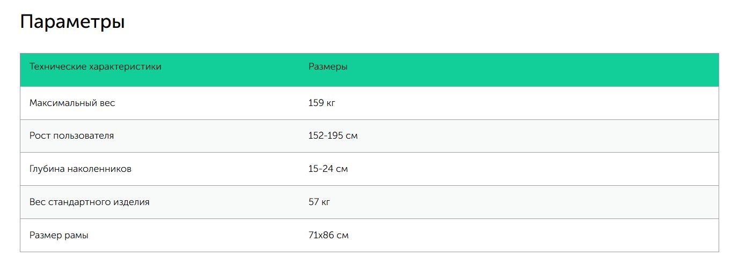This screenshot has height=272, width=739.
Task: Select the Технические характеристики column header
Action: [x=96, y=67]
